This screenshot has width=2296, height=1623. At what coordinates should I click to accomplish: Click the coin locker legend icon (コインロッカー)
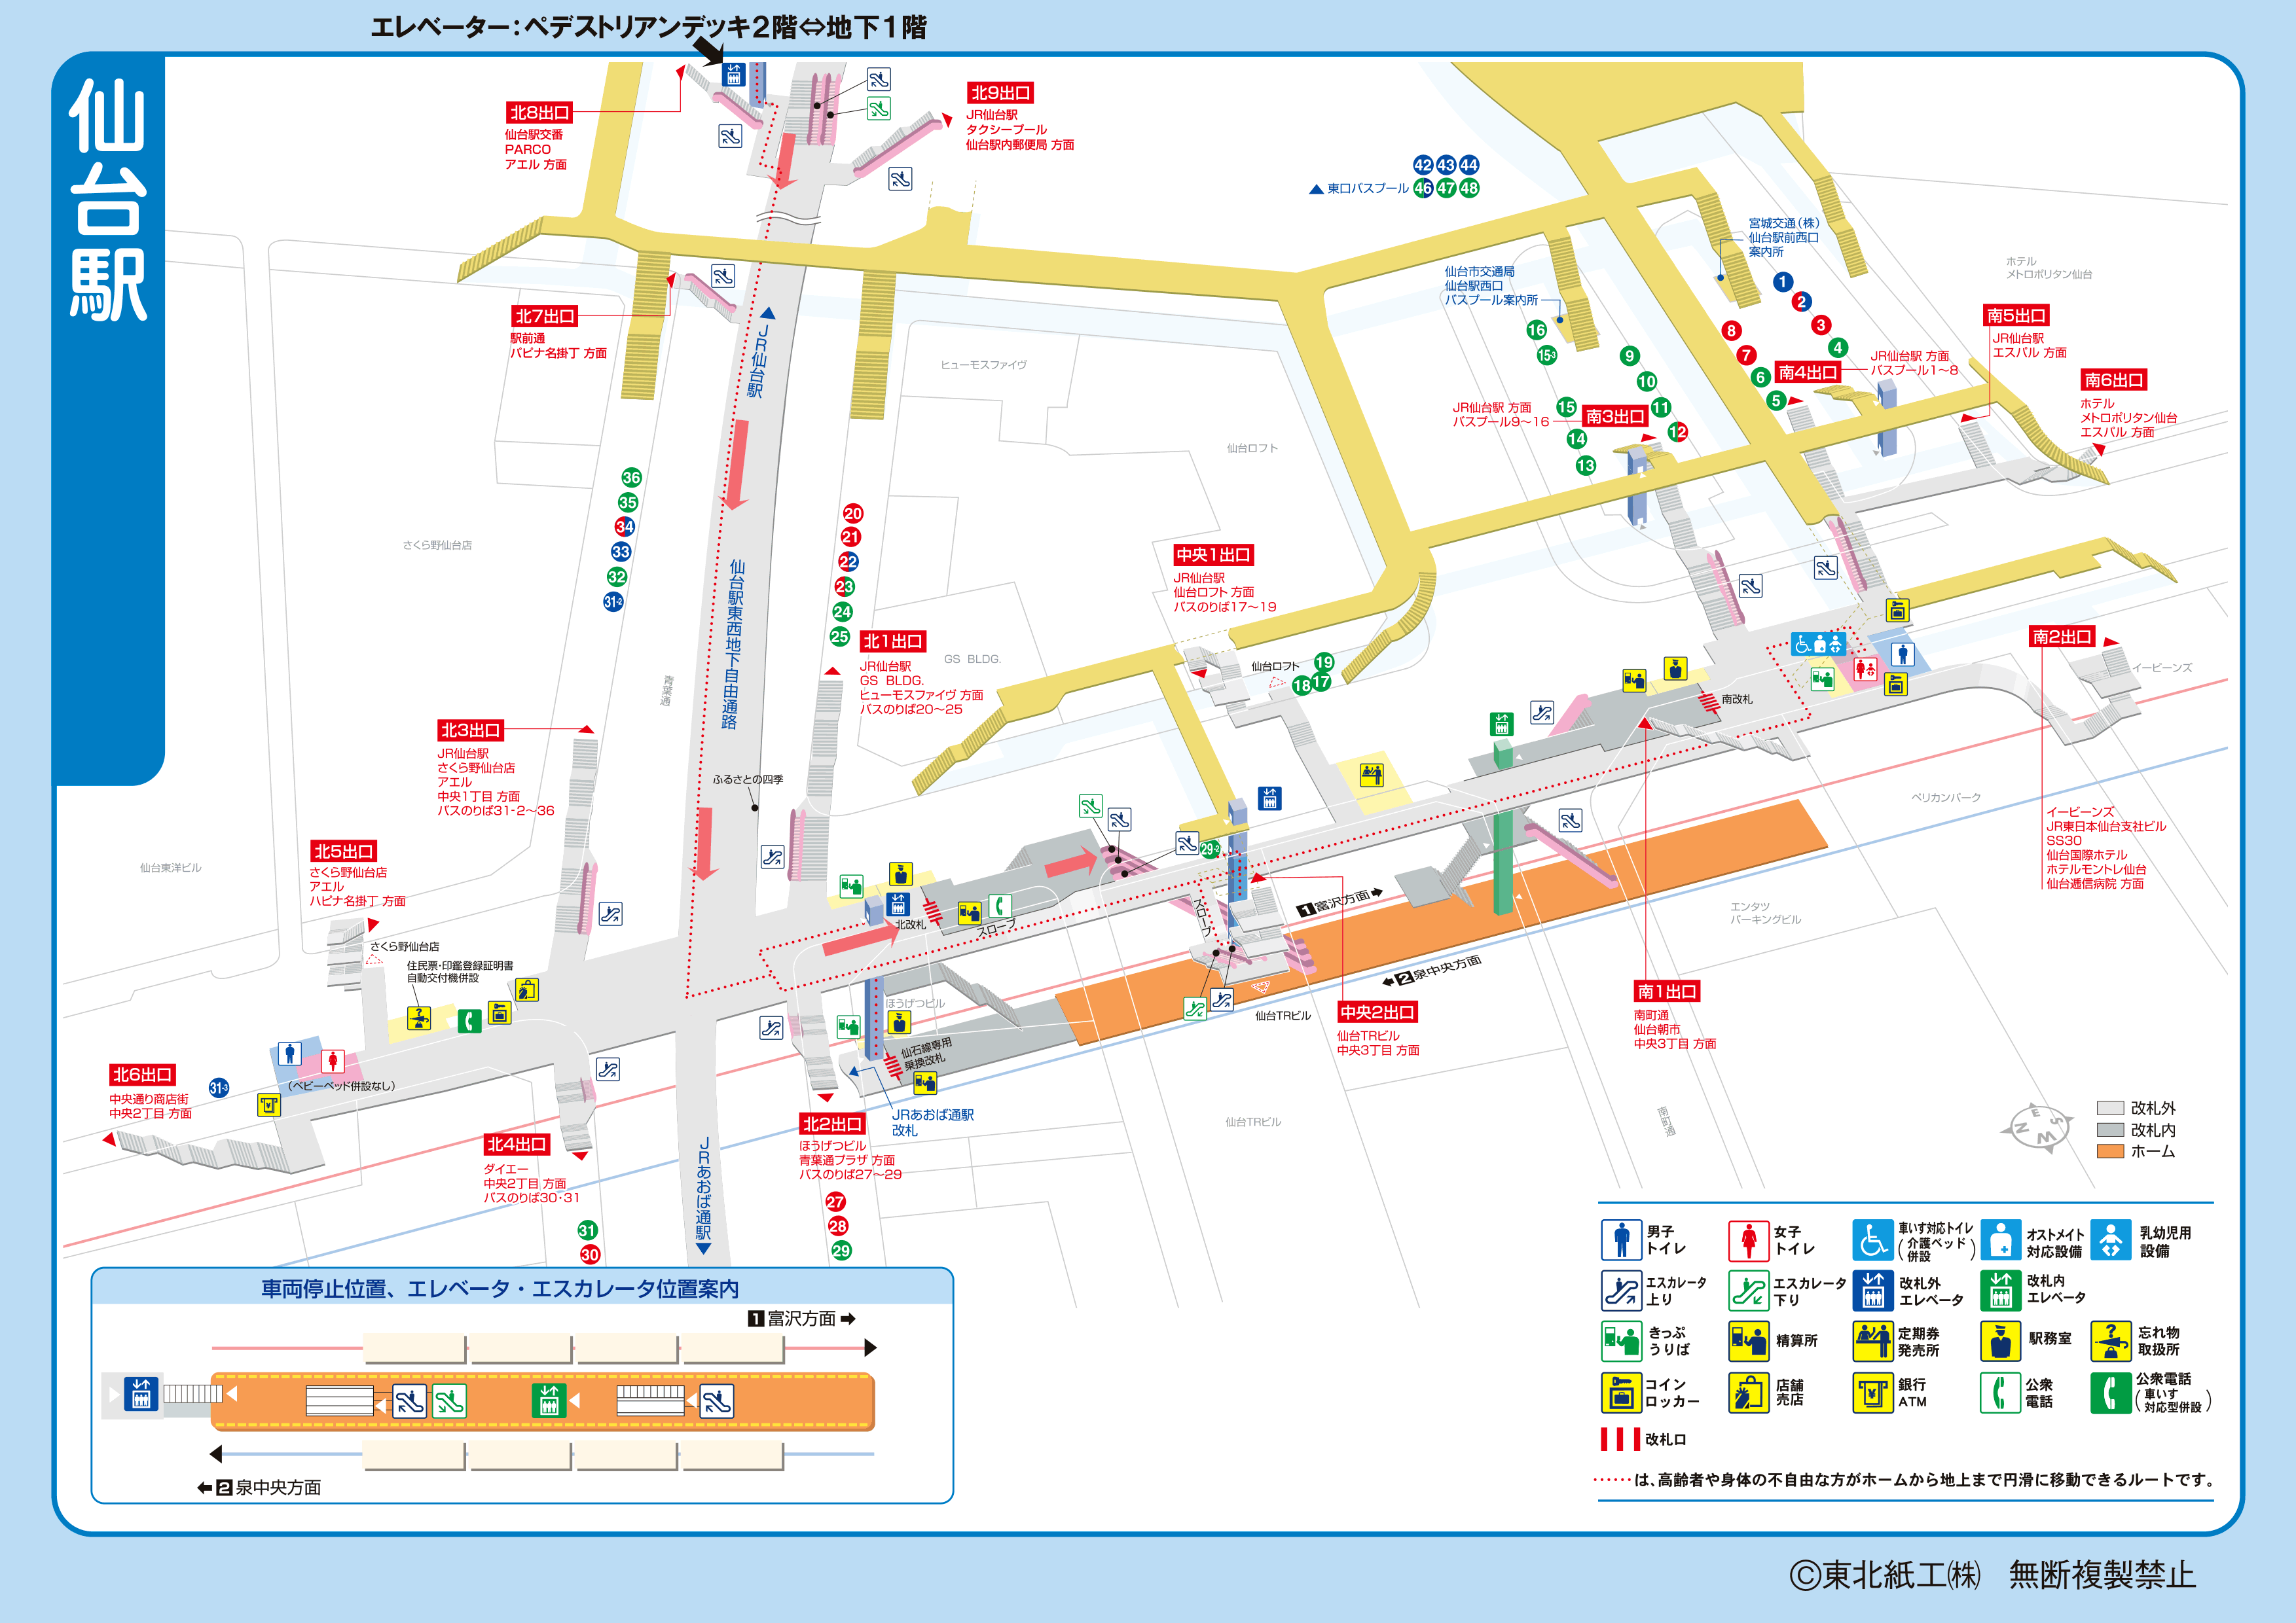(1621, 1392)
